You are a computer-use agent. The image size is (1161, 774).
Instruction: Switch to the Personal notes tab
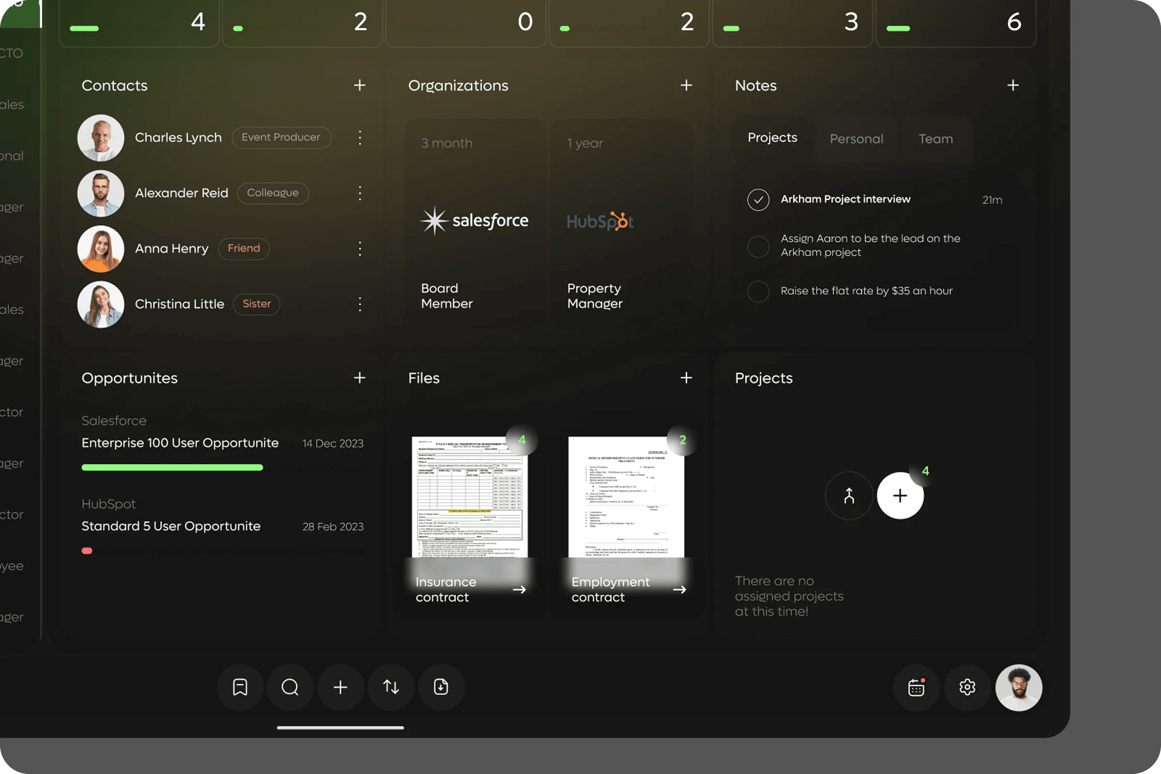point(856,139)
